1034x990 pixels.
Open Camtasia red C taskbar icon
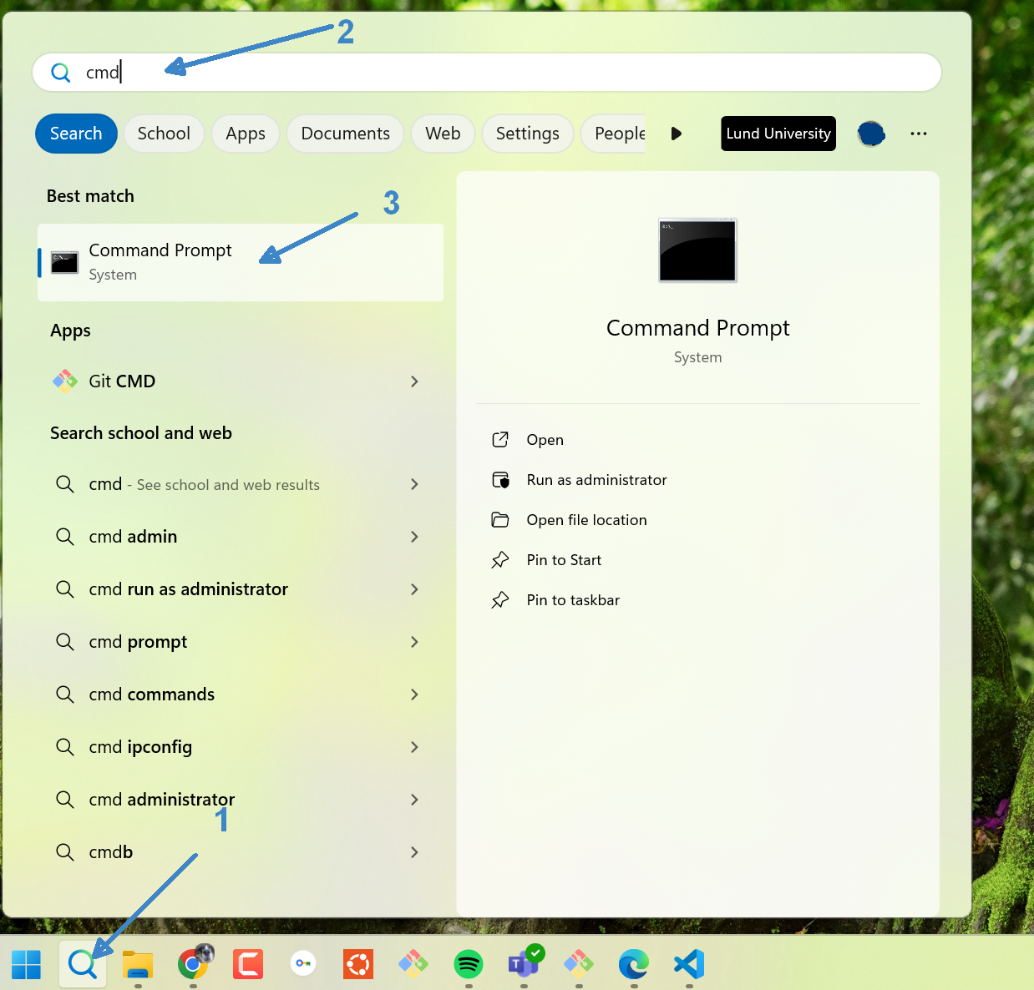point(248,964)
